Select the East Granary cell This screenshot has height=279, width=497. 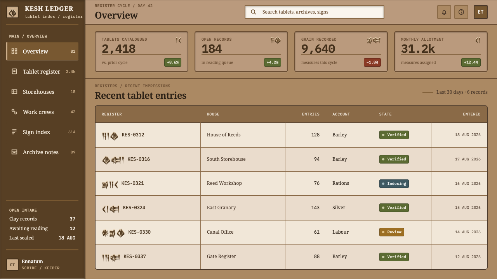coord(243,208)
